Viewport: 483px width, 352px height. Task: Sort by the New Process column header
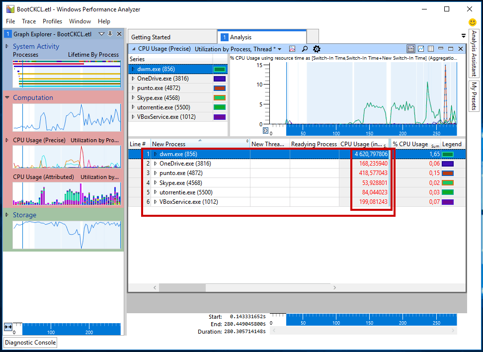[x=200, y=144]
